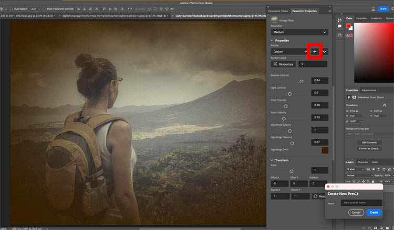Open the Medium resolution dropdown
Screen dimensions: 394x230
(299, 32)
